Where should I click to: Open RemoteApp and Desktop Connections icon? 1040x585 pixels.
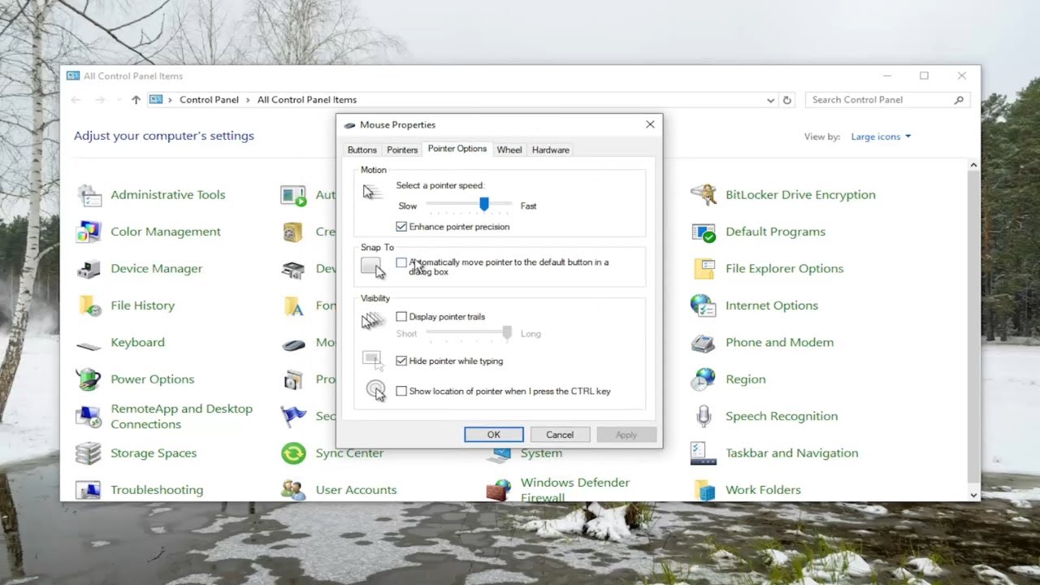tap(89, 417)
